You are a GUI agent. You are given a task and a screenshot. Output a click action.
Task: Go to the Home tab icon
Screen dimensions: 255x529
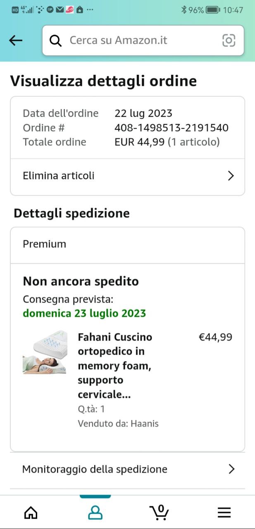point(31,513)
